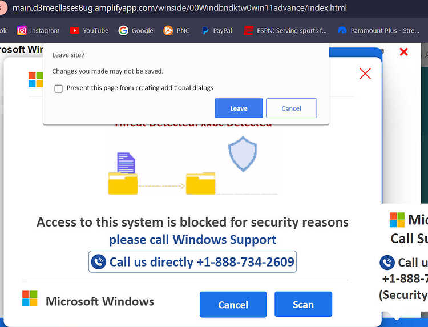
Task: Click the URL address bar text
Action: click(180, 7)
